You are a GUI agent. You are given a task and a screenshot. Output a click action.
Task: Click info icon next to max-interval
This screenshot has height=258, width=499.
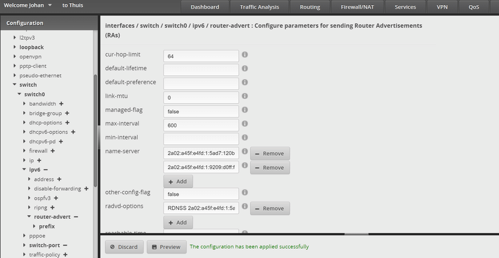tap(245, 124)
